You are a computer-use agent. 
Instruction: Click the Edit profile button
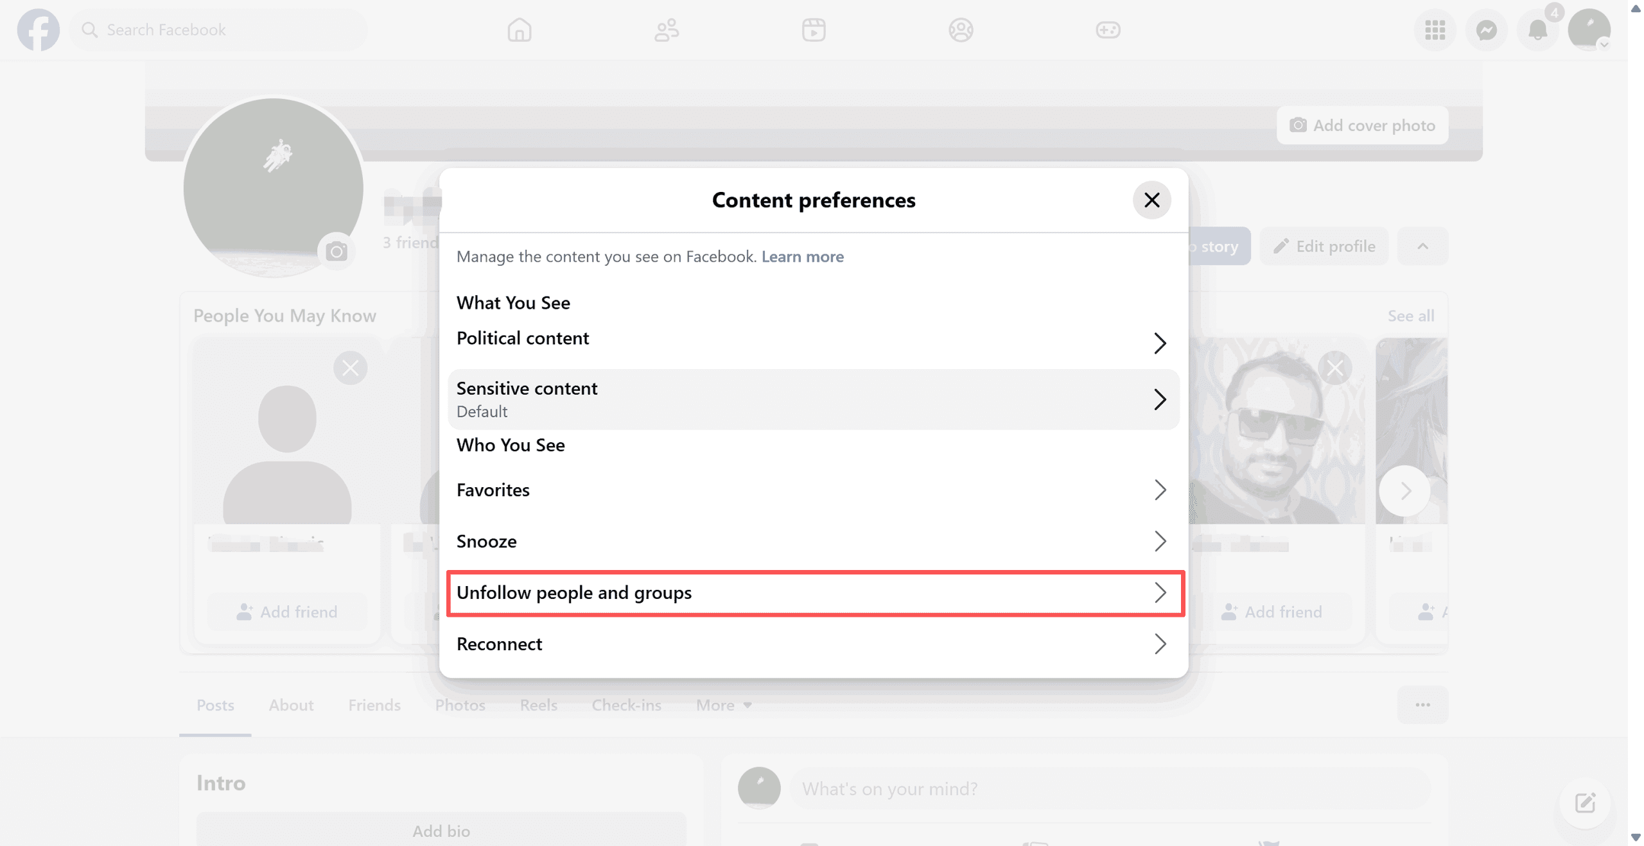tap(1324, 246)
